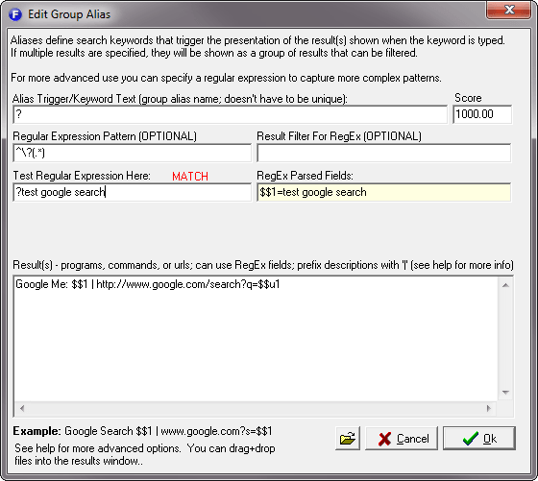Viewport: 538px width, 481px height.
Task: Click the horizontal scrollbar left arrow
Action: pyautogui.click(x=22, y=408)
